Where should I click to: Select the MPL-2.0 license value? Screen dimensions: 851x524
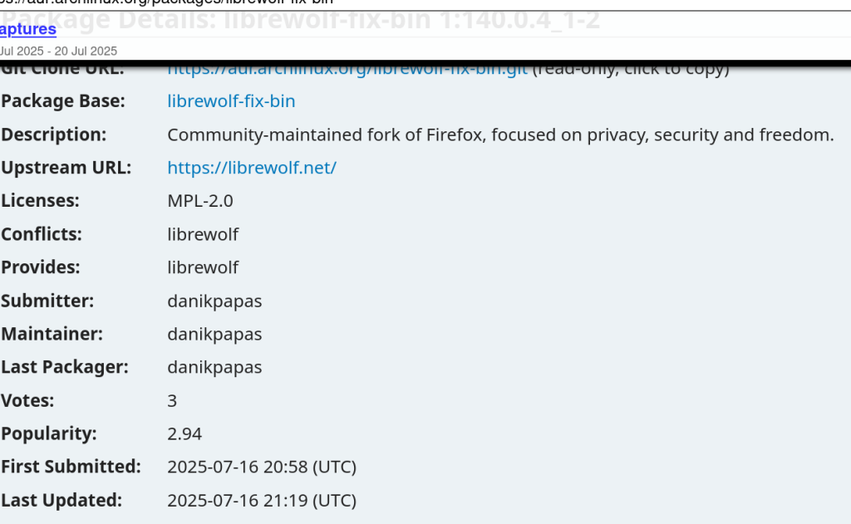pyautogui.click(x=200, y=201)
